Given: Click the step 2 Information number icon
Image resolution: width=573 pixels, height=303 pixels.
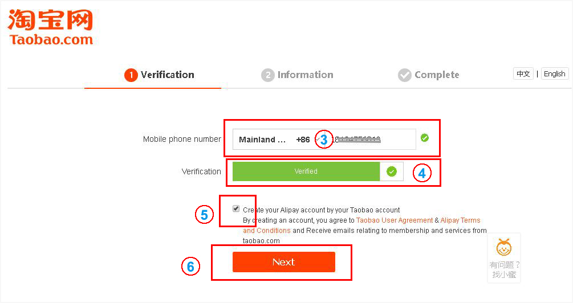Looking at the screenshot, I should click(268, 75).
